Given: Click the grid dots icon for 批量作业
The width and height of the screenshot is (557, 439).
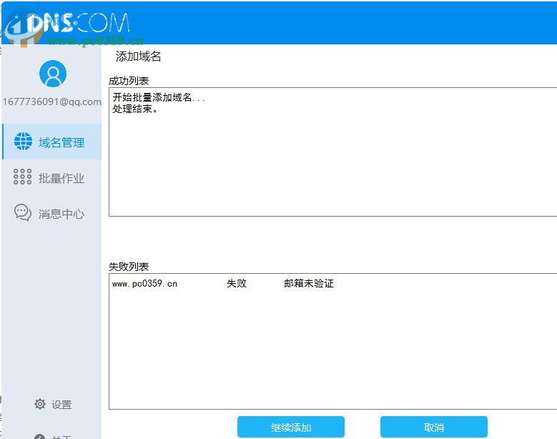Looking at the screenshot, I should (22, 177).
